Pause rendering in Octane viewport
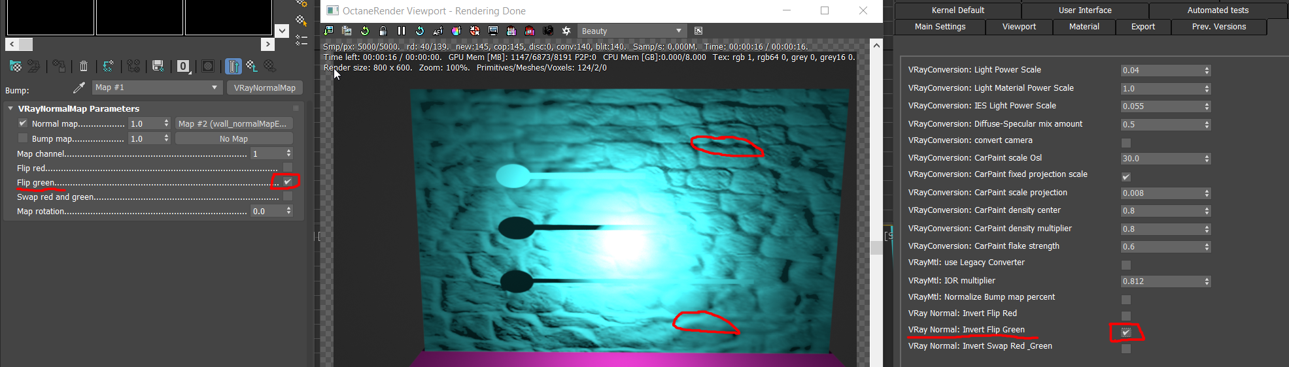The width and height of the screenshot is (1289, 367). (402, 31)
